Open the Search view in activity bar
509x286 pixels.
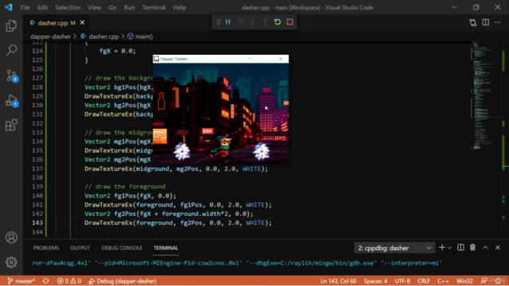(11, 50)
